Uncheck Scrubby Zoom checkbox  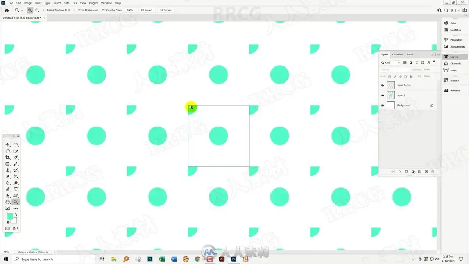(x=103, y=10)
